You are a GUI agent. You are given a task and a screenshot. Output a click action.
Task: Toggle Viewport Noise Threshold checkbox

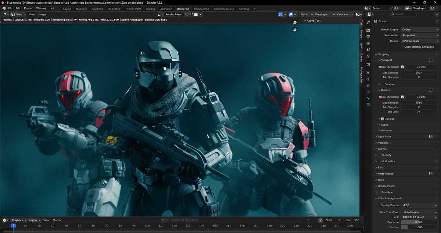point(402,67)
